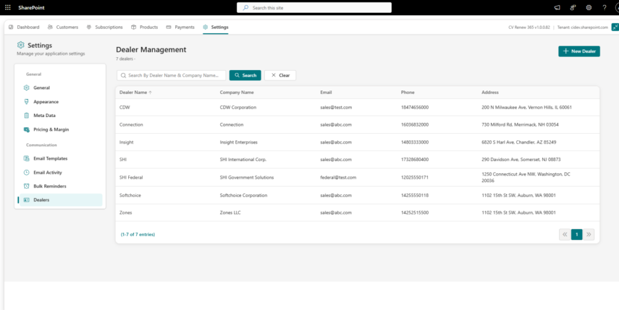Click the collapse view icon near tenant
The image size is (619, 310).
click(x=615, y=27)
